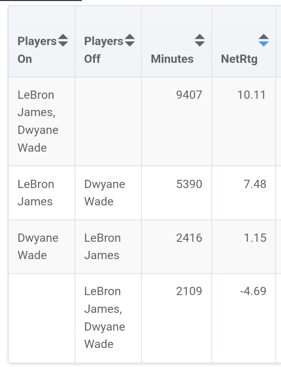Sort table by Players Off header
Image resolution: width=281 pixels, height=367 pixels.
103,50
